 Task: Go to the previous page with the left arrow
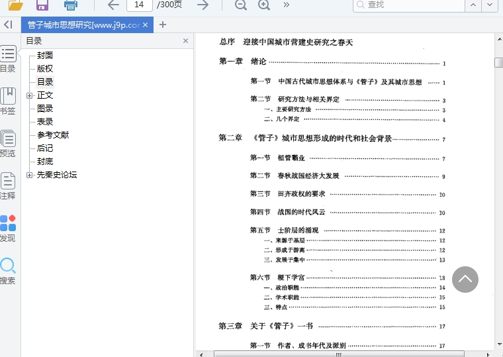(113, 5)
